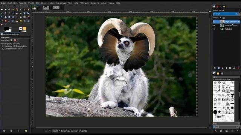Select the Ellipse Select tool

point(6,9)
